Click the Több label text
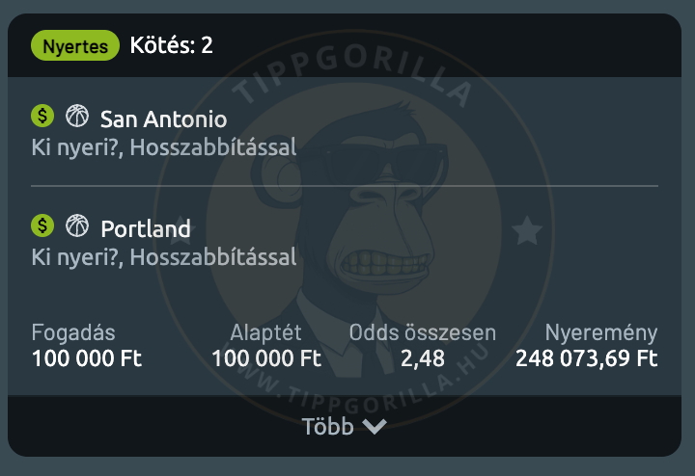 [x=327, y=427]
